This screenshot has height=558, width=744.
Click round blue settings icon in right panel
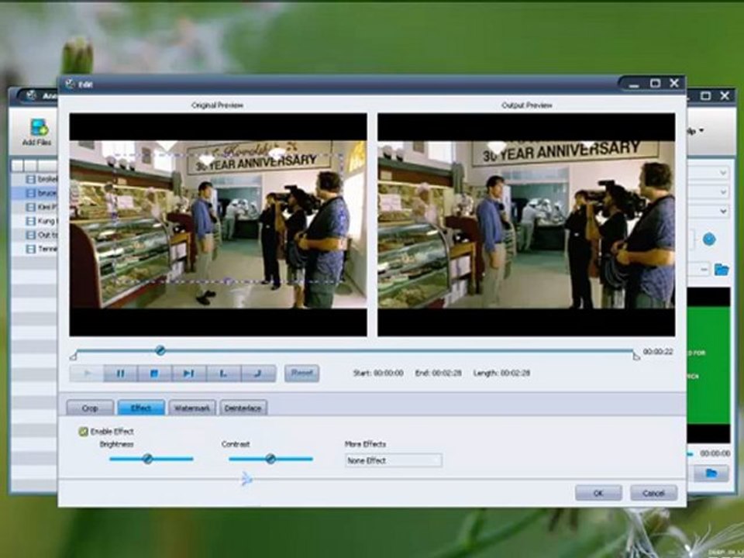tap(709, 239)
